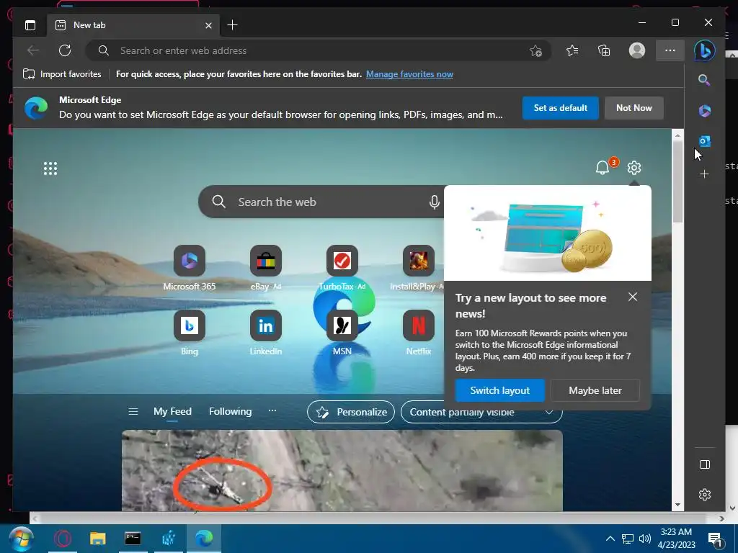The height and width of the screenshot is (553, 738).
Task: Refresh the page
Action: 65,50
